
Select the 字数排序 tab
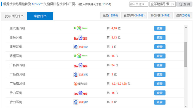[x=40, y=16]
